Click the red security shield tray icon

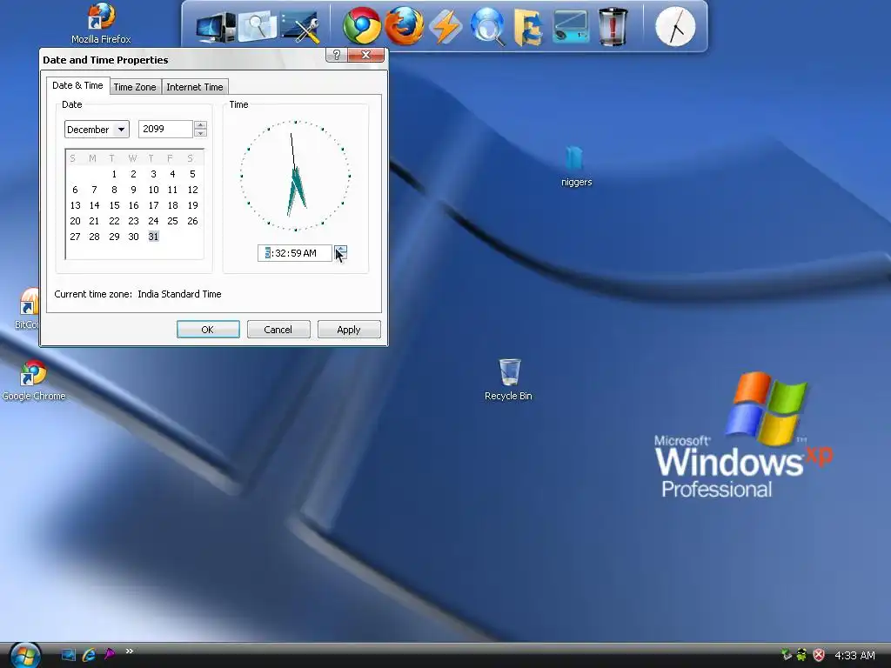point(819,655)
